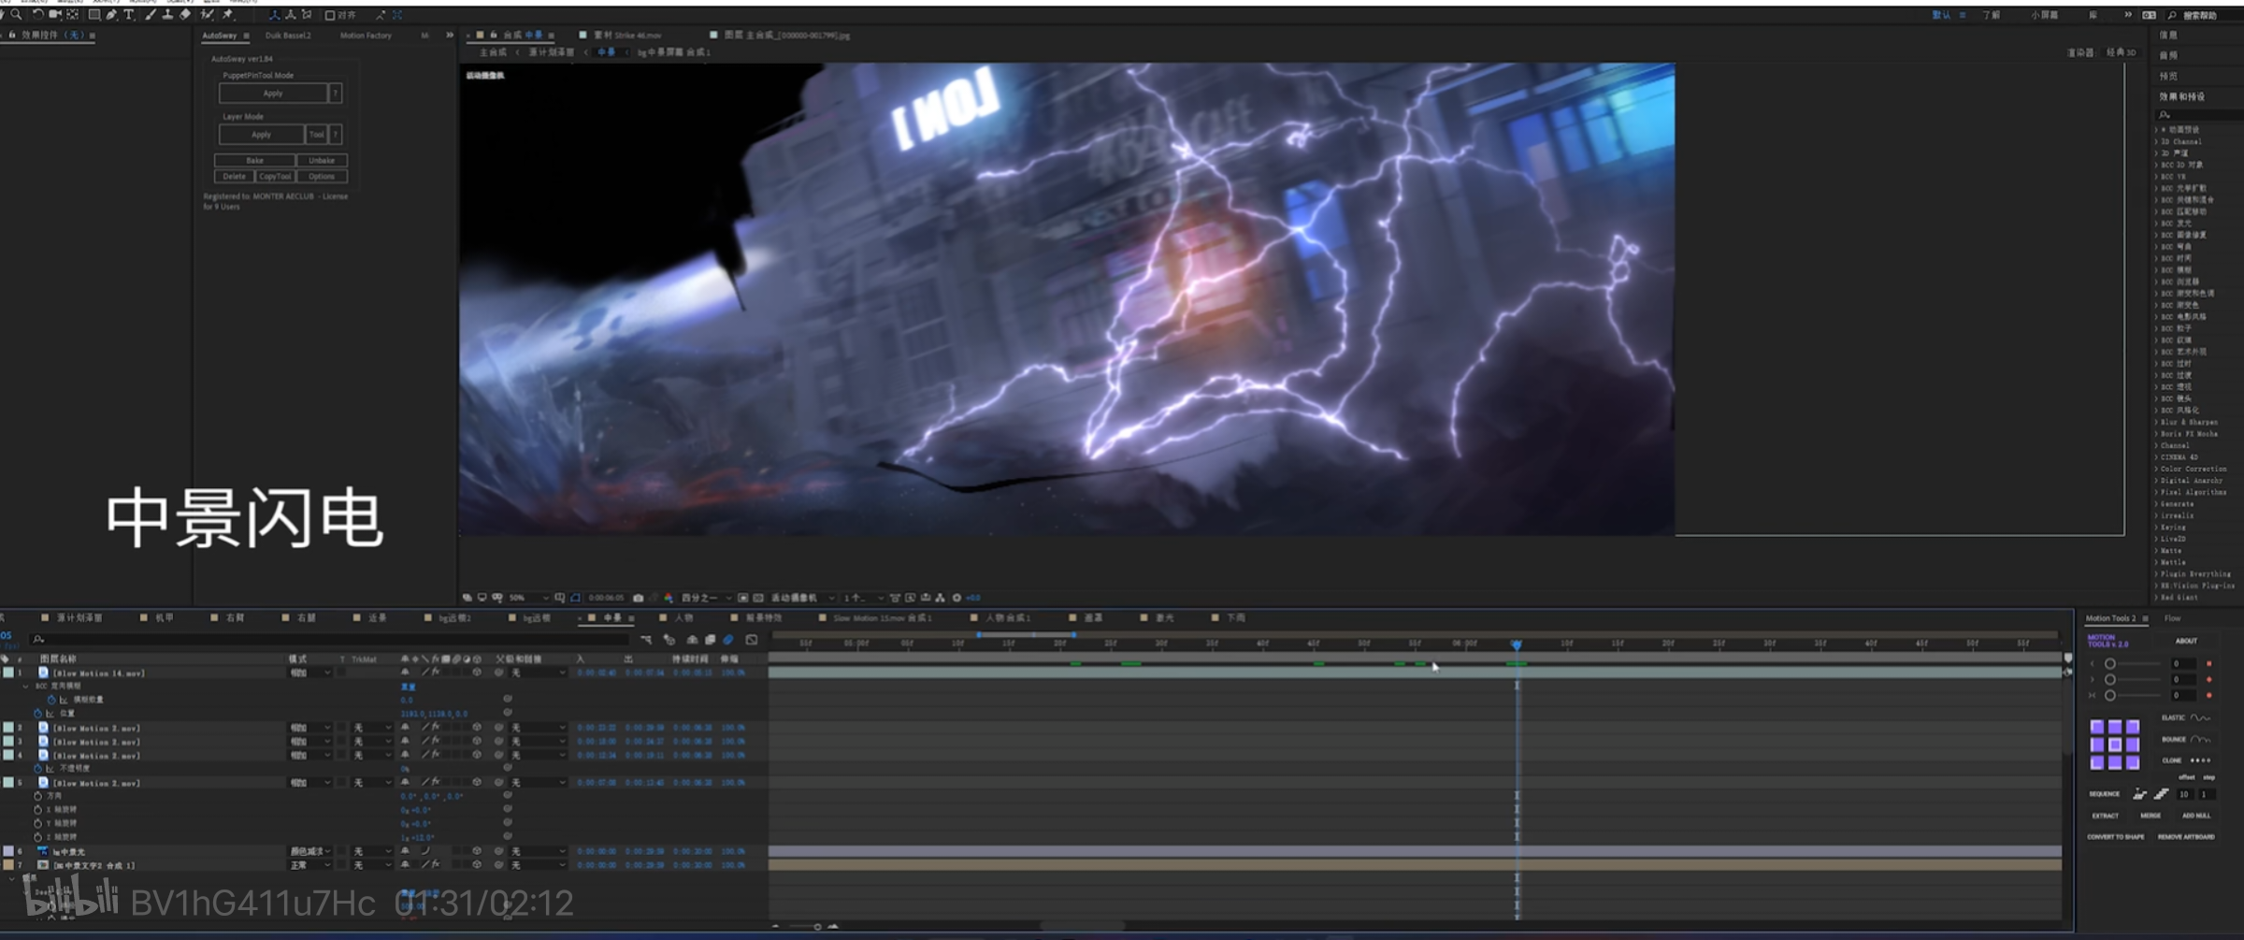The image size is (2244, 940).
Task: Click the Options button in AutoSway
Action: (322, 177)
